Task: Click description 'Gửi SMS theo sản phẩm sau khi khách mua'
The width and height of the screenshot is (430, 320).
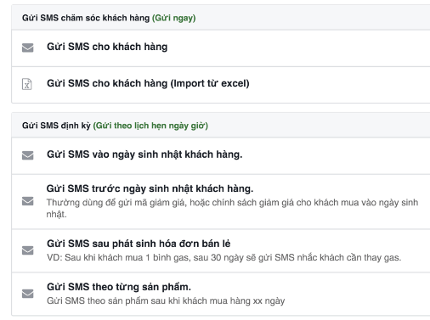Action: click(x=166, y=300)
